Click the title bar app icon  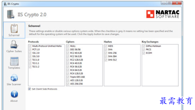(x=5, y=4)
